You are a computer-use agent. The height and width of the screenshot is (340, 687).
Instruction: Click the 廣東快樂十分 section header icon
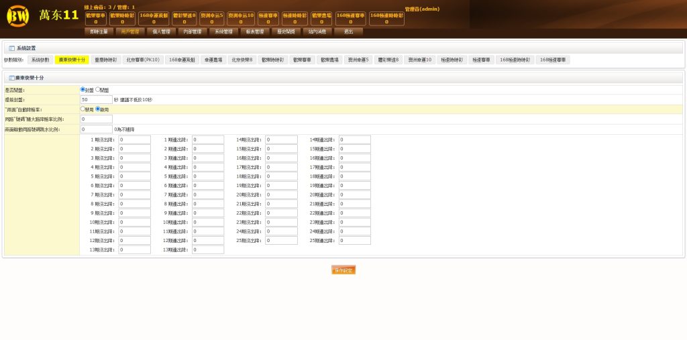pyautogui.click(x=12, y=78)
